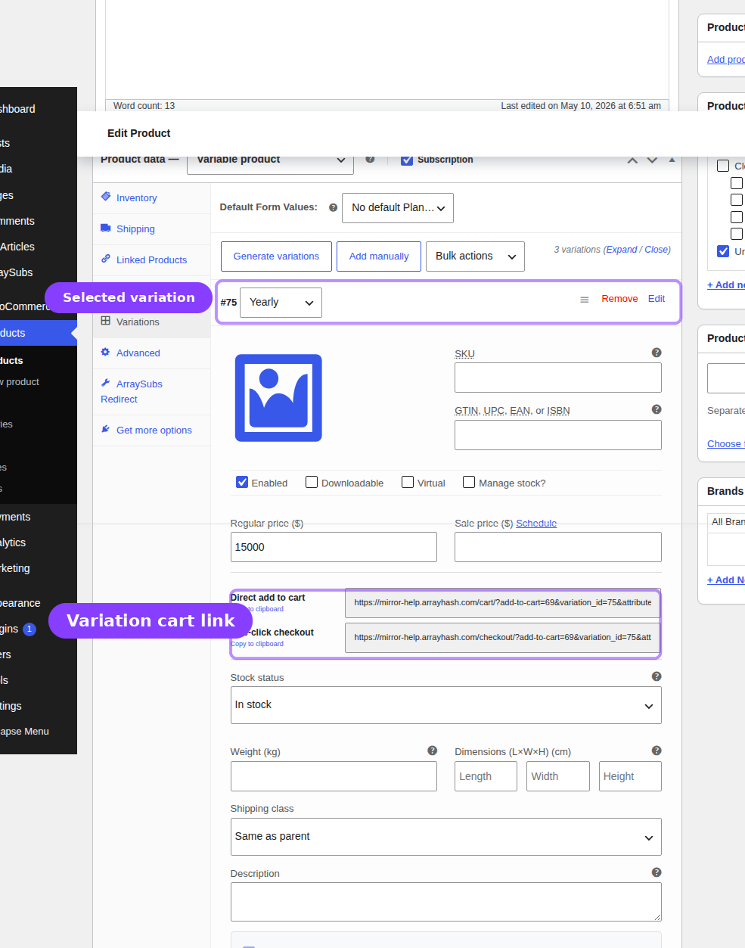Click the variation drag handle icon
The image size is (745, 948).
point(585,300)
